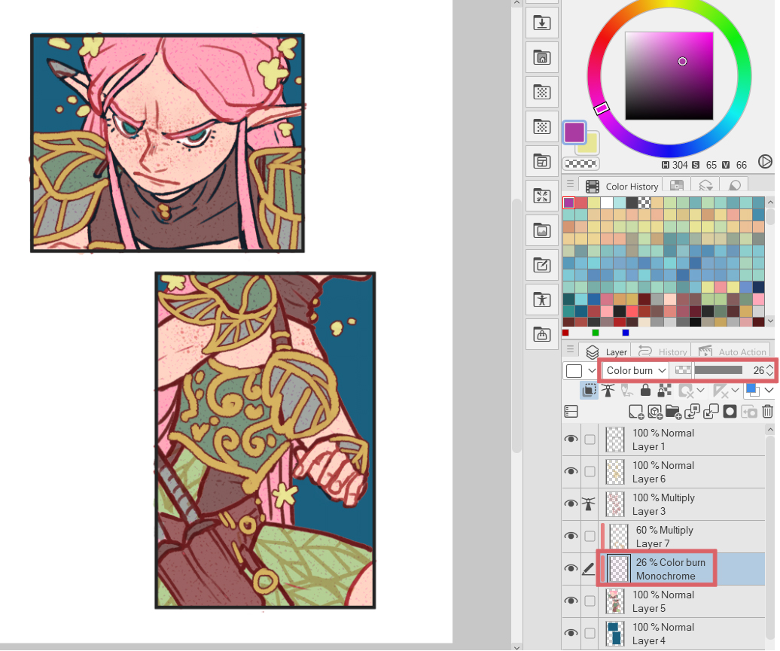Click the Clip to layer below icon
This screenshot has width=780, height=651.
click(x=590, y=391)
